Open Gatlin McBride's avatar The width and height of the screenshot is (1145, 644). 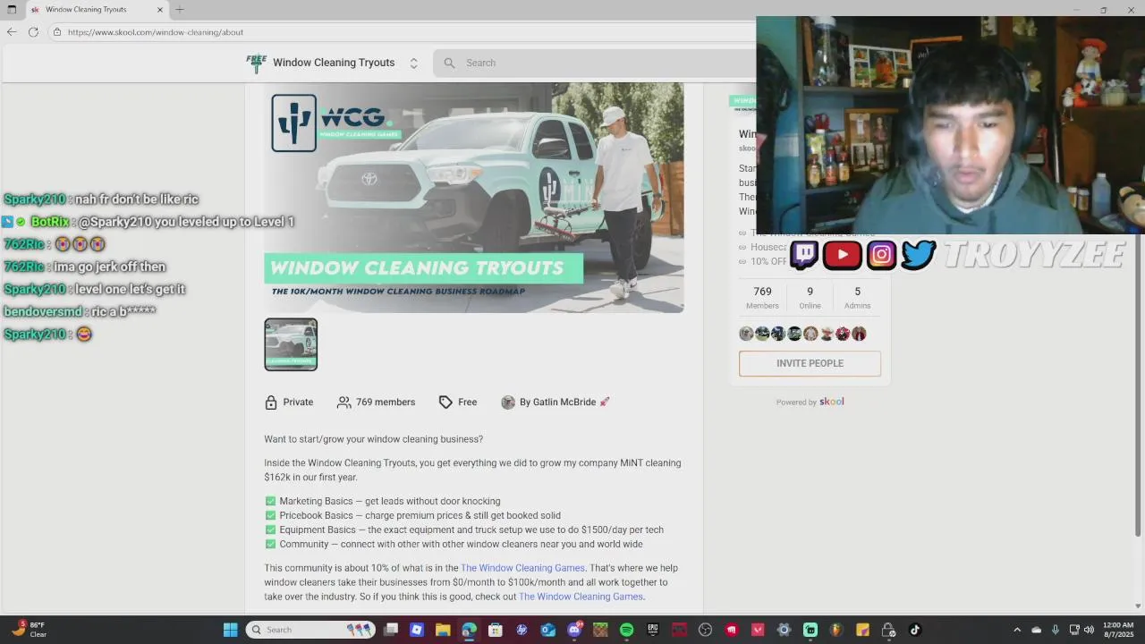coord(508,402)
